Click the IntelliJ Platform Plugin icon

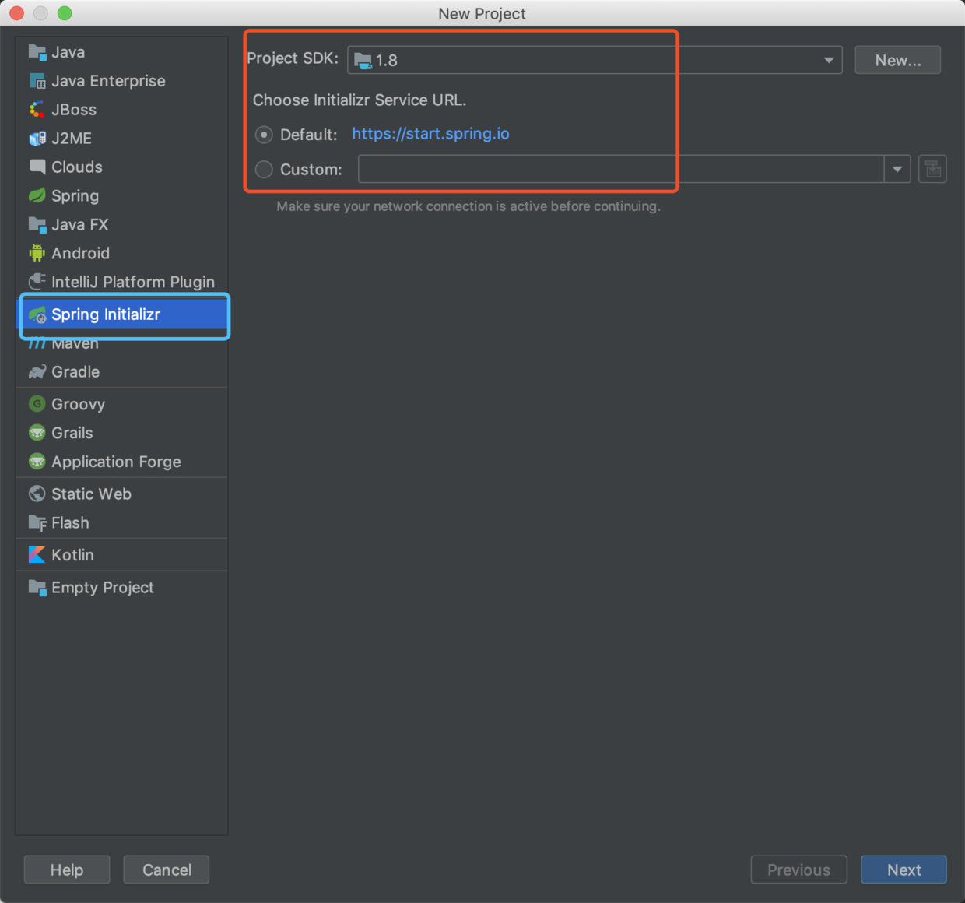pyautogui.click(x=37, y=282)
